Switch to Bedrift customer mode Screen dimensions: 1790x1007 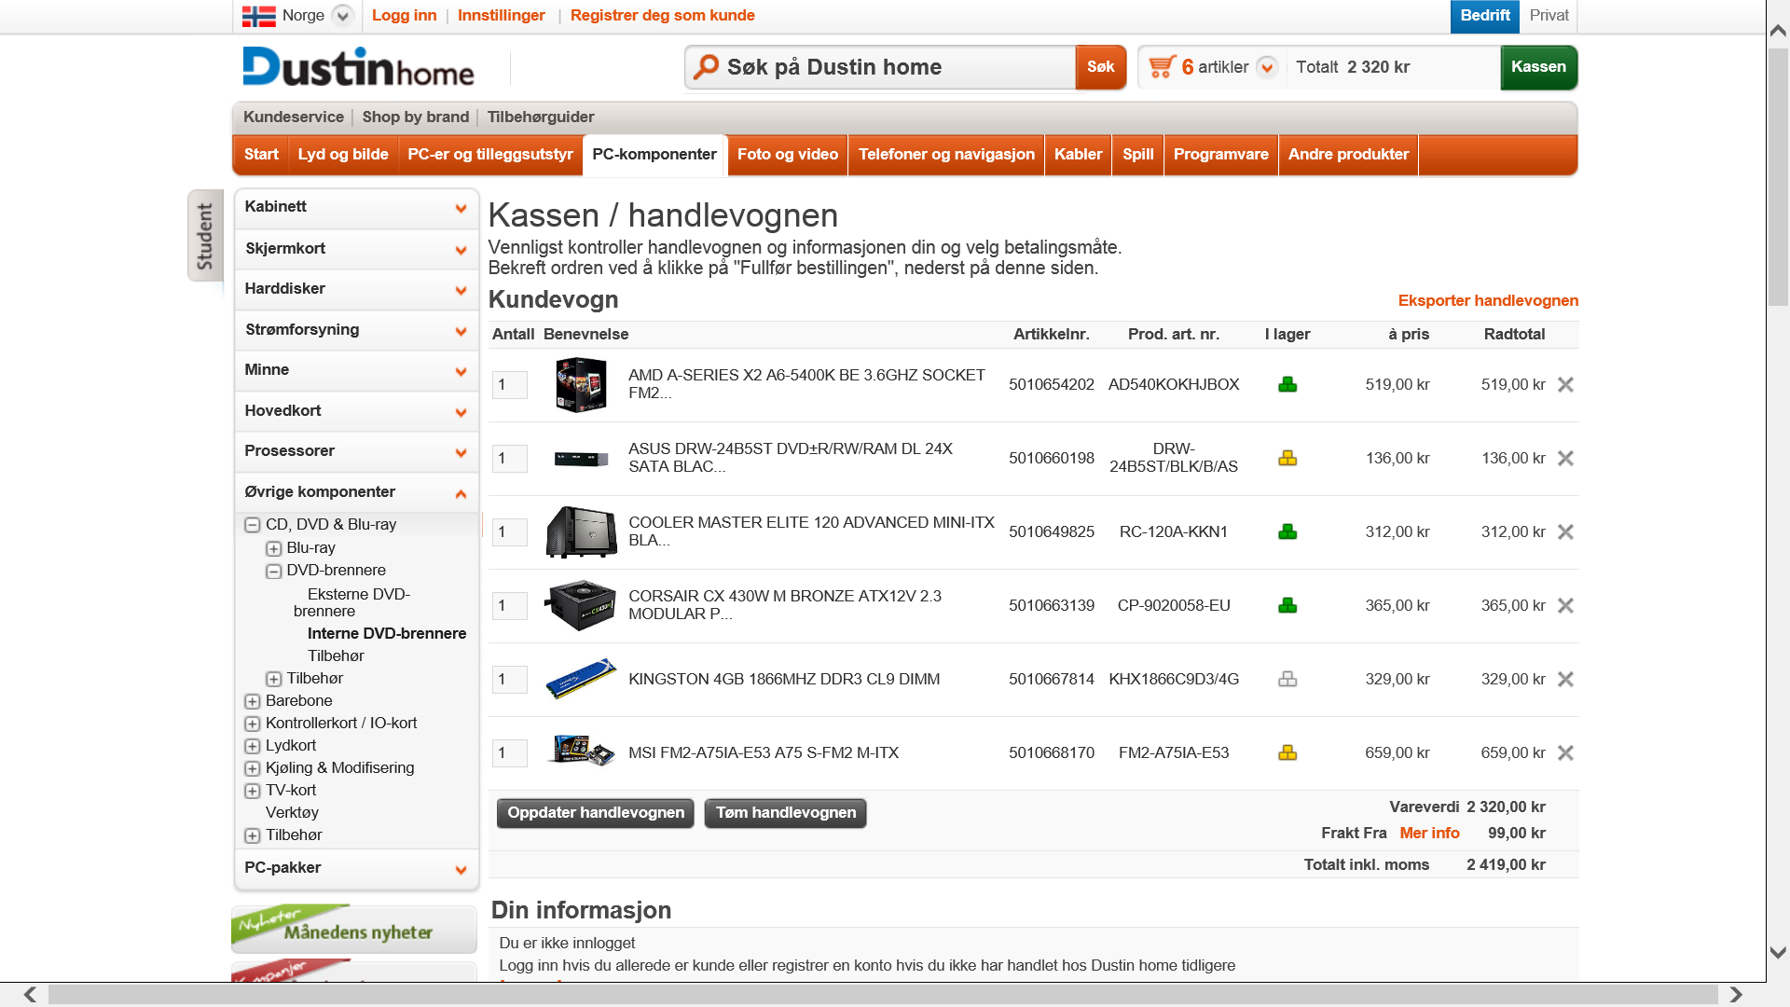1485,16
